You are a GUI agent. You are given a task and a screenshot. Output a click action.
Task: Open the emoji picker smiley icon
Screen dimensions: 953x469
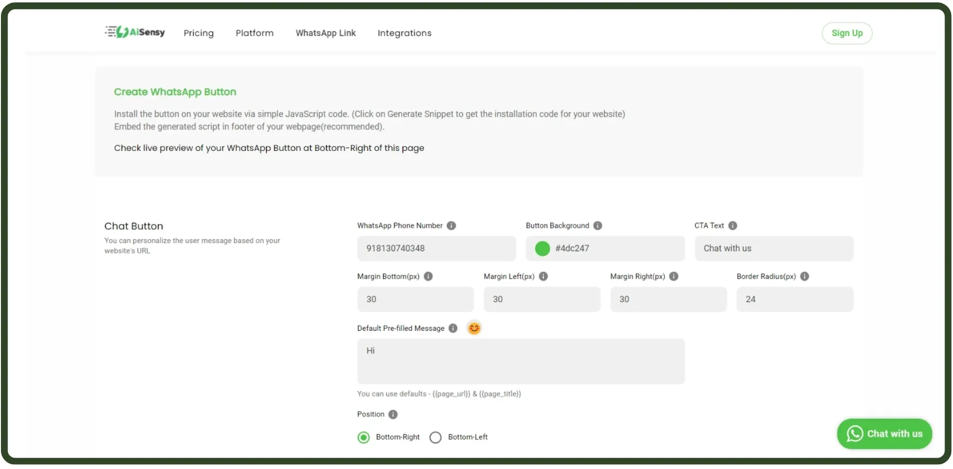tap(474, 328)
